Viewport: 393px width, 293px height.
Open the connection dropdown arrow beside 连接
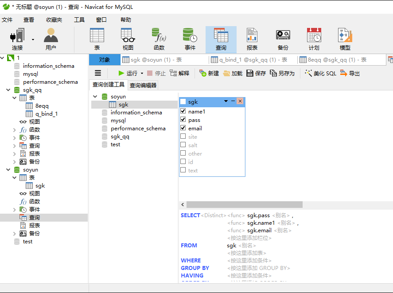(x=33, y=39)
